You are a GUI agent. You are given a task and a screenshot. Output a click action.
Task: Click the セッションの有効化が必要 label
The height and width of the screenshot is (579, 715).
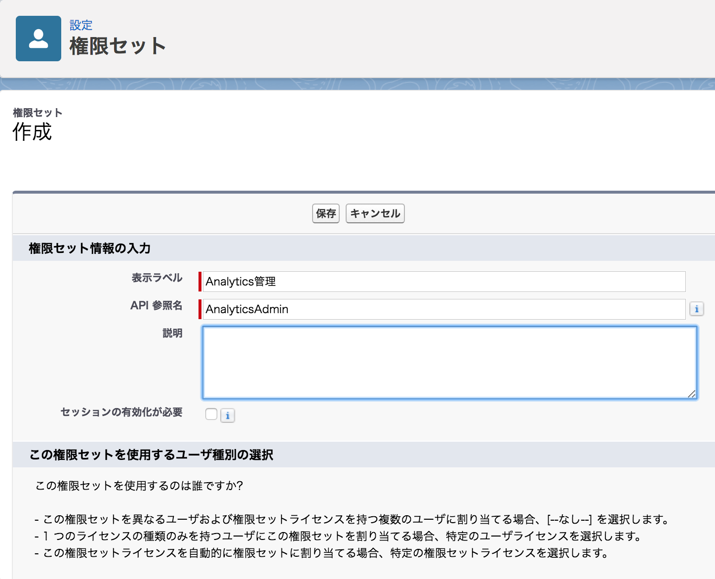click(121, 412)
